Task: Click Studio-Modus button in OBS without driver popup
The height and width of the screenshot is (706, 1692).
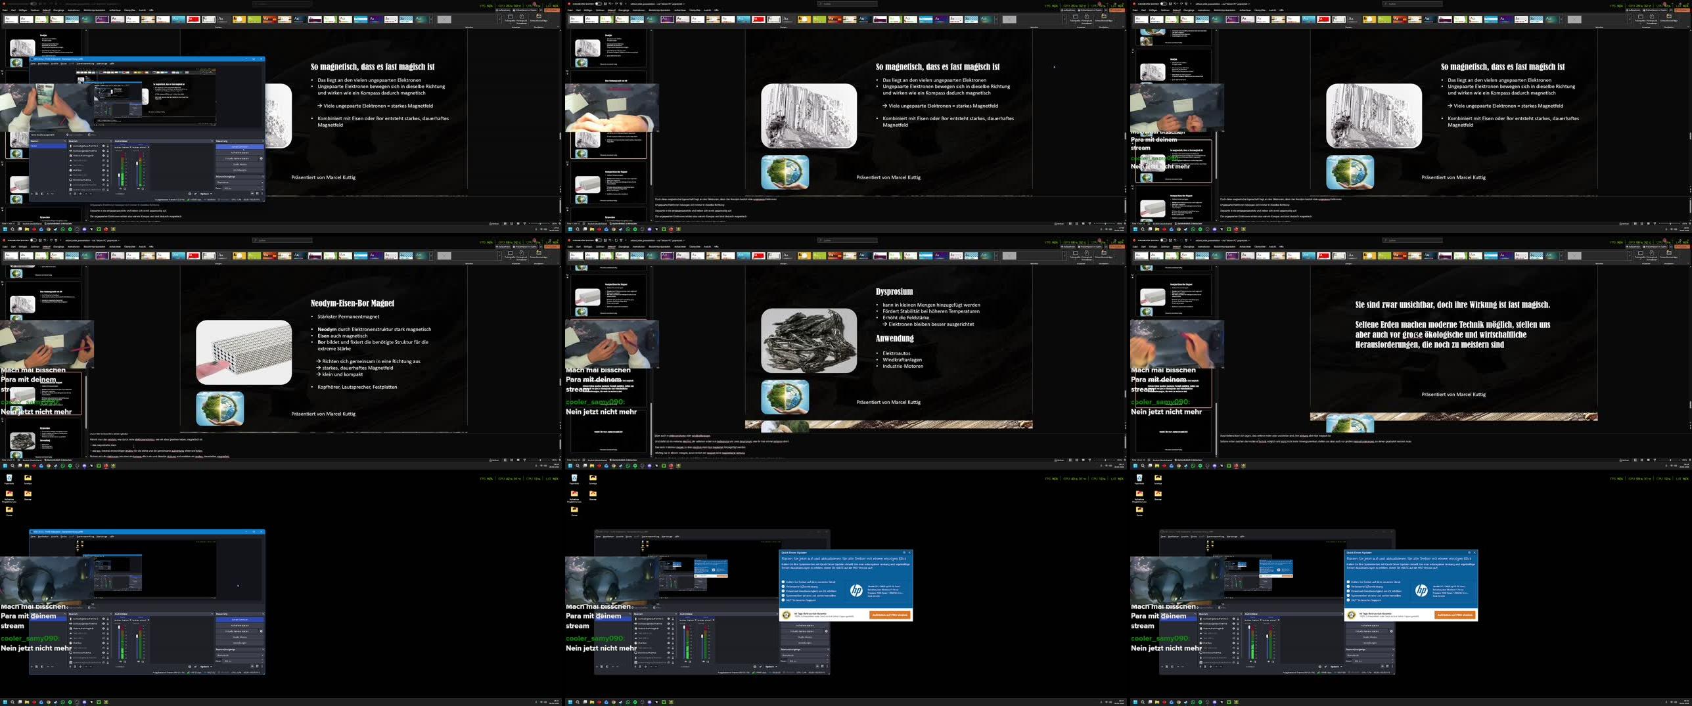Action: [240, 637]
